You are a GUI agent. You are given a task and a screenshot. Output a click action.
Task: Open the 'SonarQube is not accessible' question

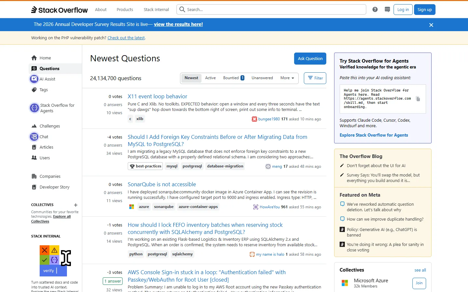coord(162,184)
